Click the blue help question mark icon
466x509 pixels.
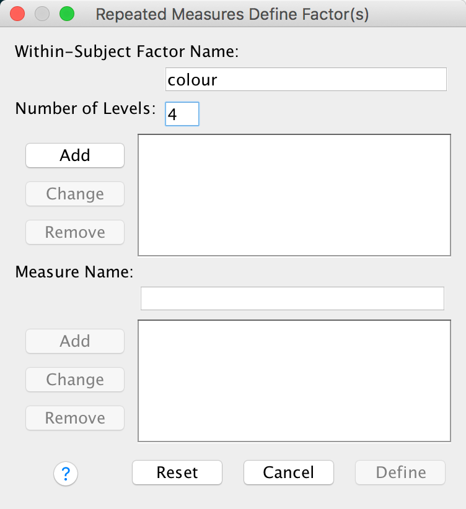click(66, 474)
